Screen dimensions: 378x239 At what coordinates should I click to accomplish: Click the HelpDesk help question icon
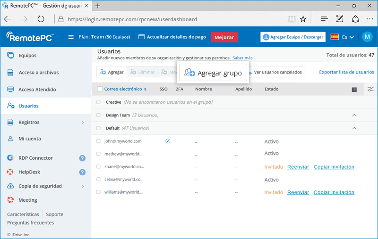(82, 173)
